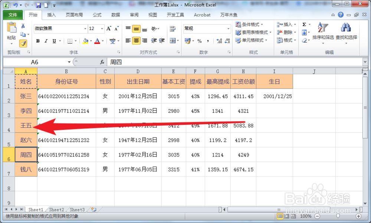Click the Cut scissors icon
This screenshot has height=223, width=371.
(23, 26)
